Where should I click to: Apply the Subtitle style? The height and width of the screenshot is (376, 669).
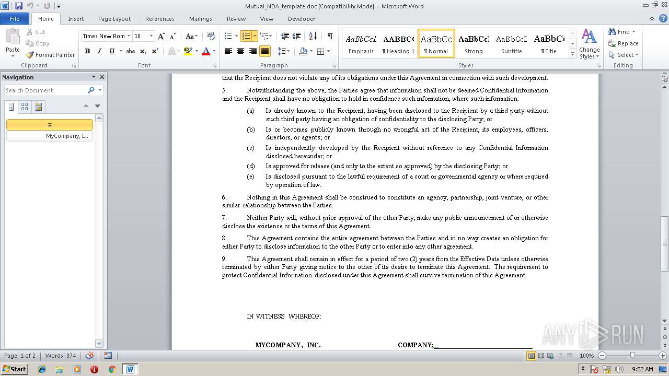[512, 43]
